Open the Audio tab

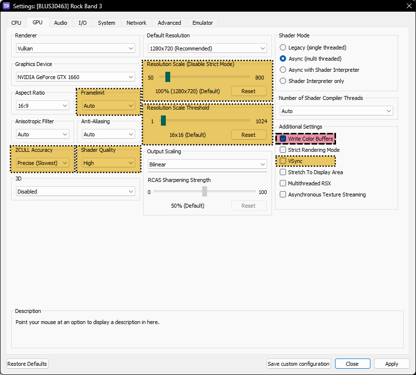pos(61,23)
